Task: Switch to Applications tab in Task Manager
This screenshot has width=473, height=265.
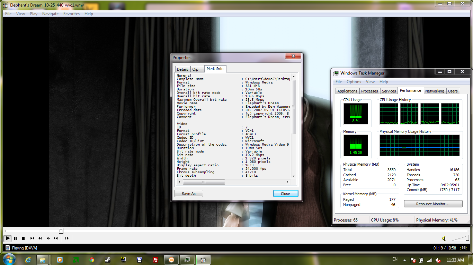Action: tap(347, 91)
